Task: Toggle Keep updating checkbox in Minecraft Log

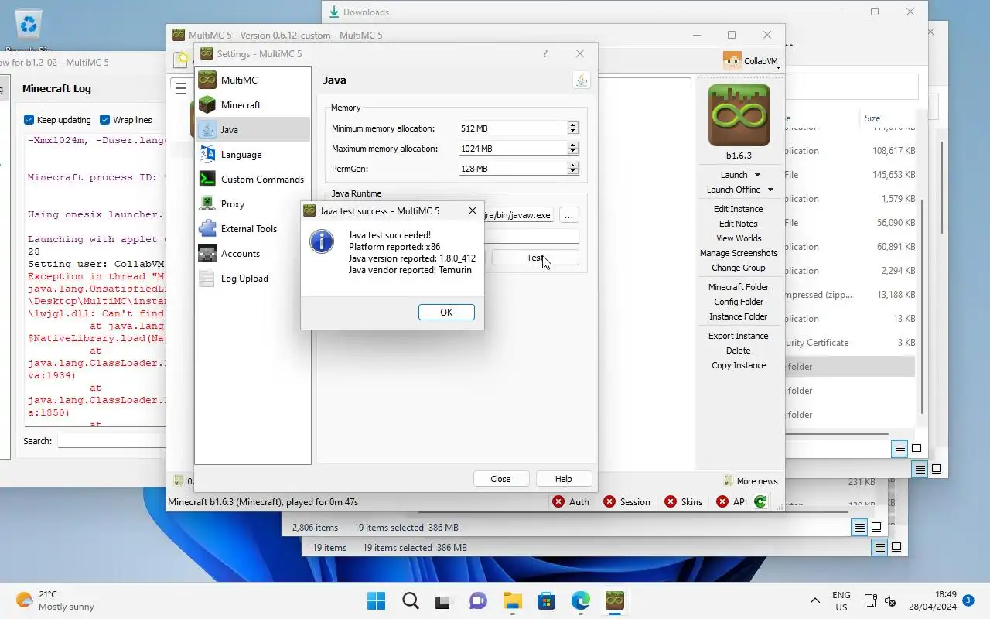Action: (29, 120)
